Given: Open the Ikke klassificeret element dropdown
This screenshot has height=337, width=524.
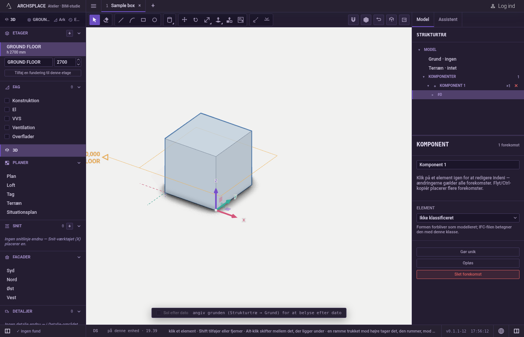Looking at the screenshot, I should [468, 218].
